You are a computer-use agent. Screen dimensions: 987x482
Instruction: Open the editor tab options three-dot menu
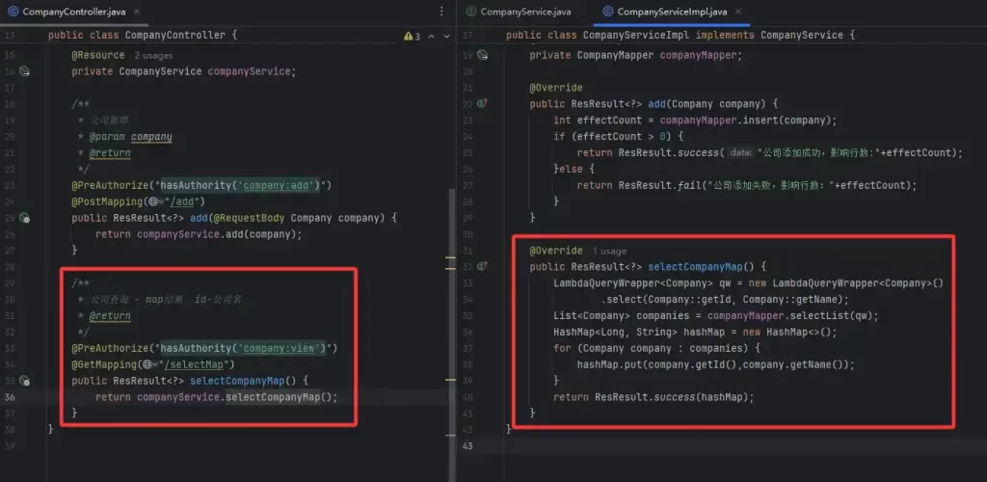(440, 12)
